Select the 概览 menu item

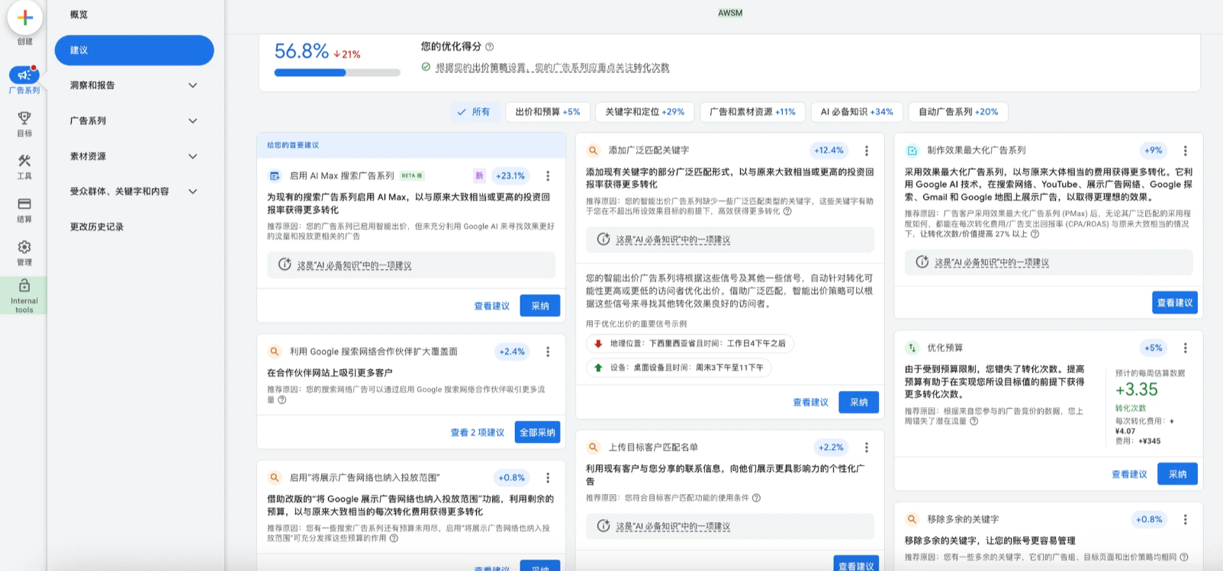134,15
